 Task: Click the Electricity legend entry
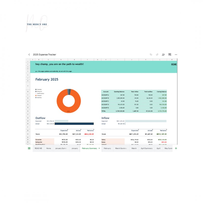coord(39,98)
